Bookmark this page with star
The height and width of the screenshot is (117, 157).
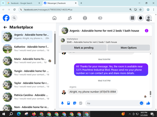tap(140, 10)
